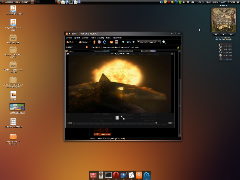This screenshot has height=180, width=240.
Task: Open the Soubor (File) menu
Action: [x=69, y=37]
